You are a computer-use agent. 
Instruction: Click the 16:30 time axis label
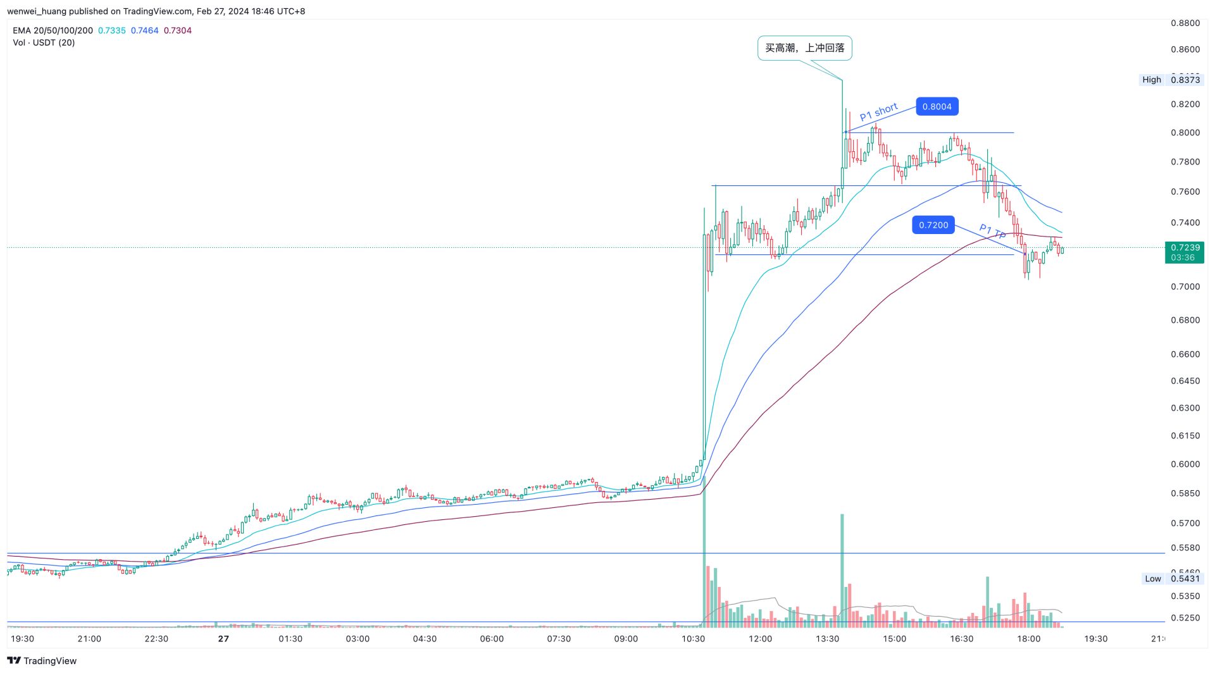point(961,639)
